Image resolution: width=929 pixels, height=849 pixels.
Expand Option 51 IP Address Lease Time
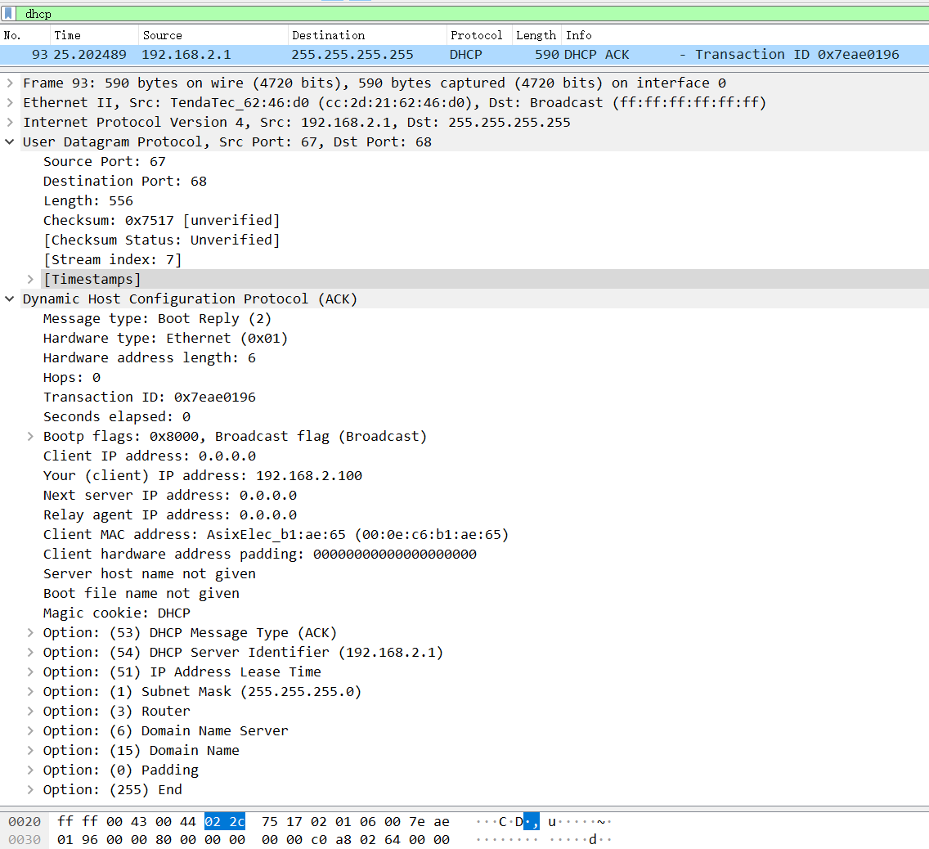pyautogui.click(x=30, y=672)
